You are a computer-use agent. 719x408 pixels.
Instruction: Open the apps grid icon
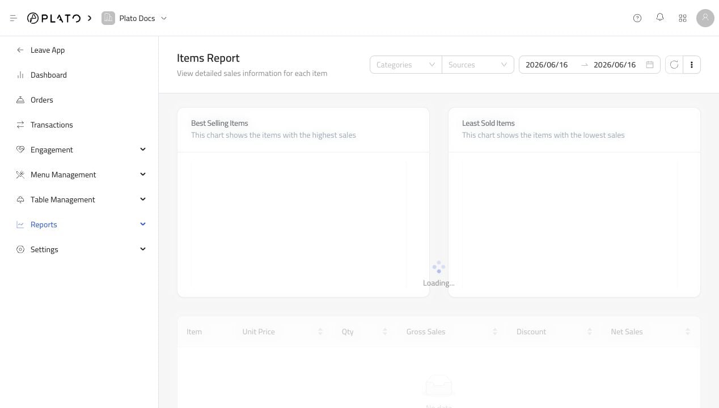[683, 18]
